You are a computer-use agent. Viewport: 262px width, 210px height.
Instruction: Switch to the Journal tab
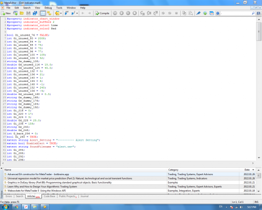tap(85, 196)
